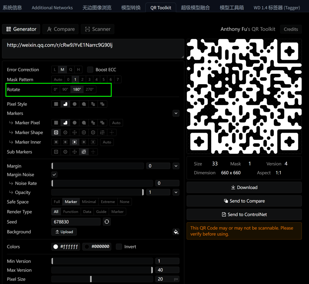Enable the Boost ECC checkbox
Image resolution: width=309 pixels, height=284 pixels.
[90, 69]
